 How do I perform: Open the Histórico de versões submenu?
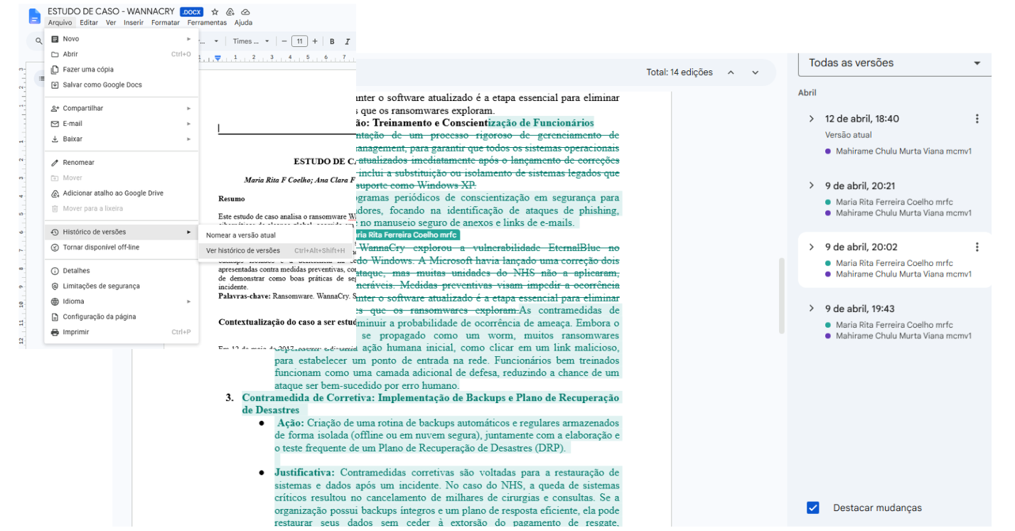coord(122,232)
